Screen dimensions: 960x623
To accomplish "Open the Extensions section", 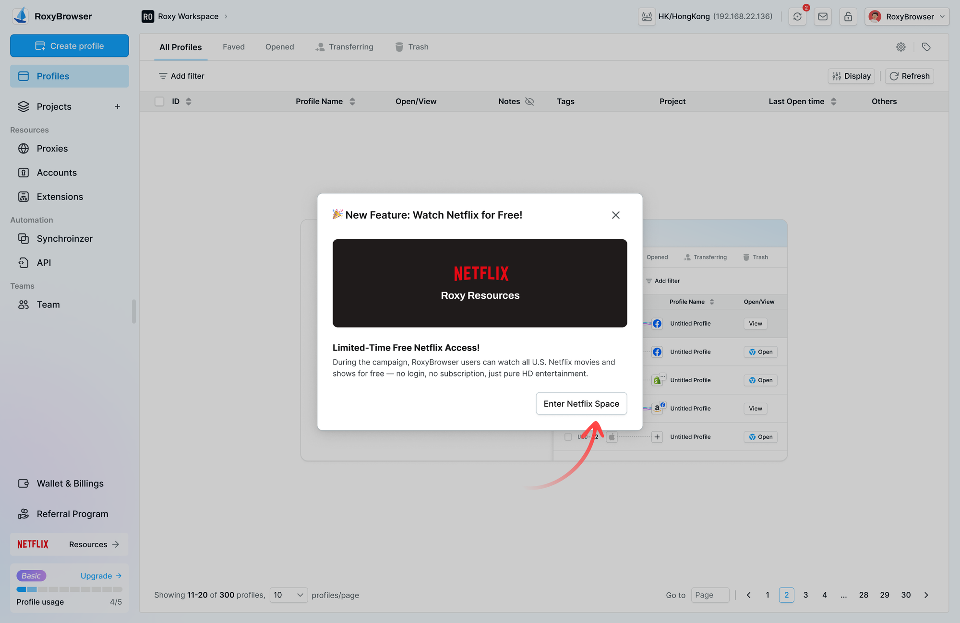I will click(x=60, y=196).
